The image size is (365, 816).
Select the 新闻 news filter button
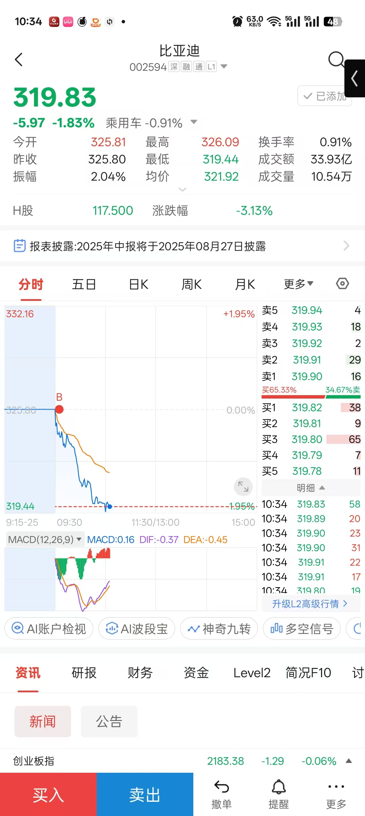[43, 721]
